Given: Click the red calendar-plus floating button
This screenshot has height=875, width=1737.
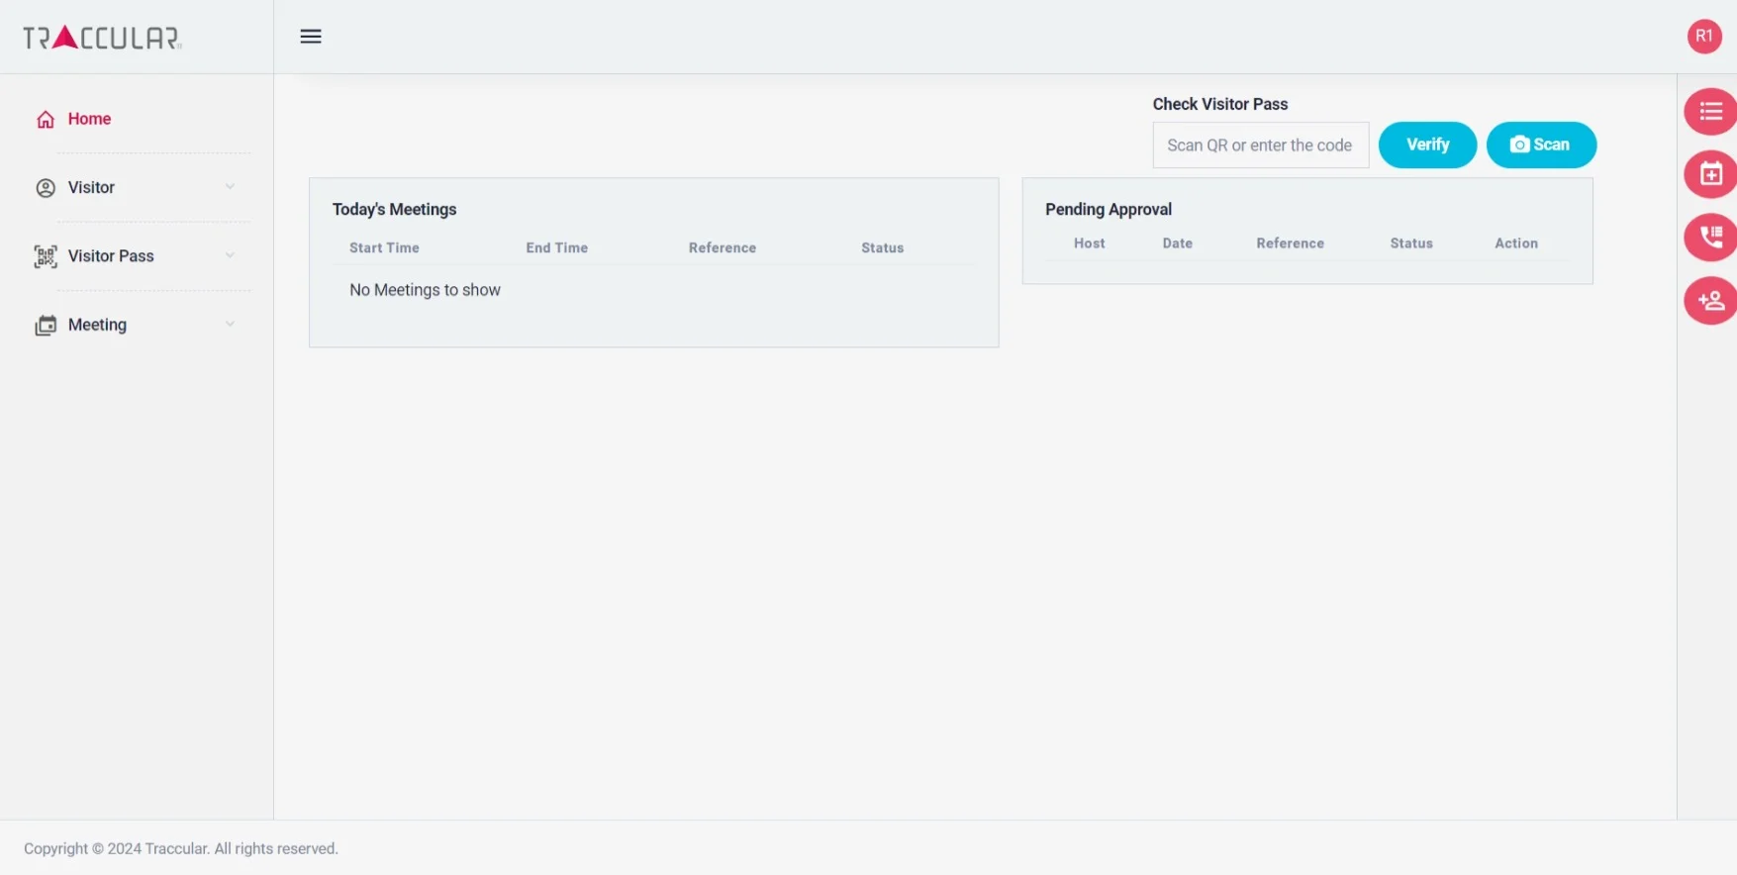Looking at the screenshot, I should (x=1709, y=175).
